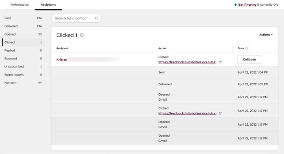Show Replied recipients in sidebar

[x=23, y=51]
